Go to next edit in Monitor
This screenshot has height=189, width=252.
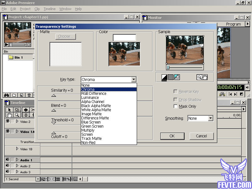point(236,94)
